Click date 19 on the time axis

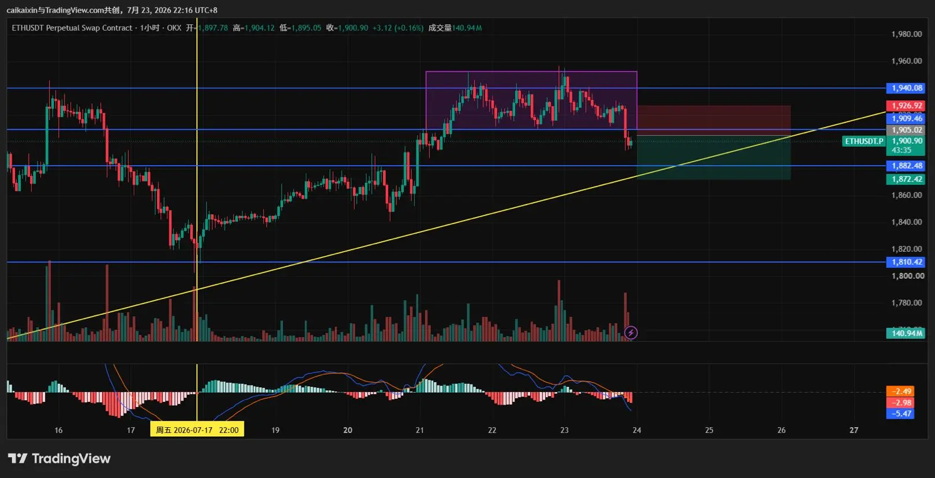275,430
